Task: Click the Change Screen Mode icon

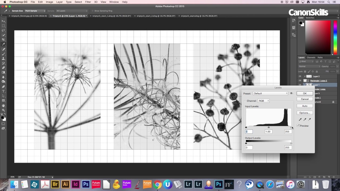Action: [3, 128]
